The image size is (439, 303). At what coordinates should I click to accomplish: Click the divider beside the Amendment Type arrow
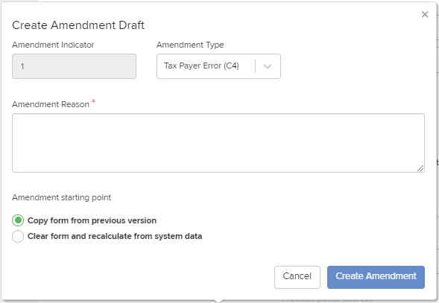pyautogui.click(x=256, y=66)
